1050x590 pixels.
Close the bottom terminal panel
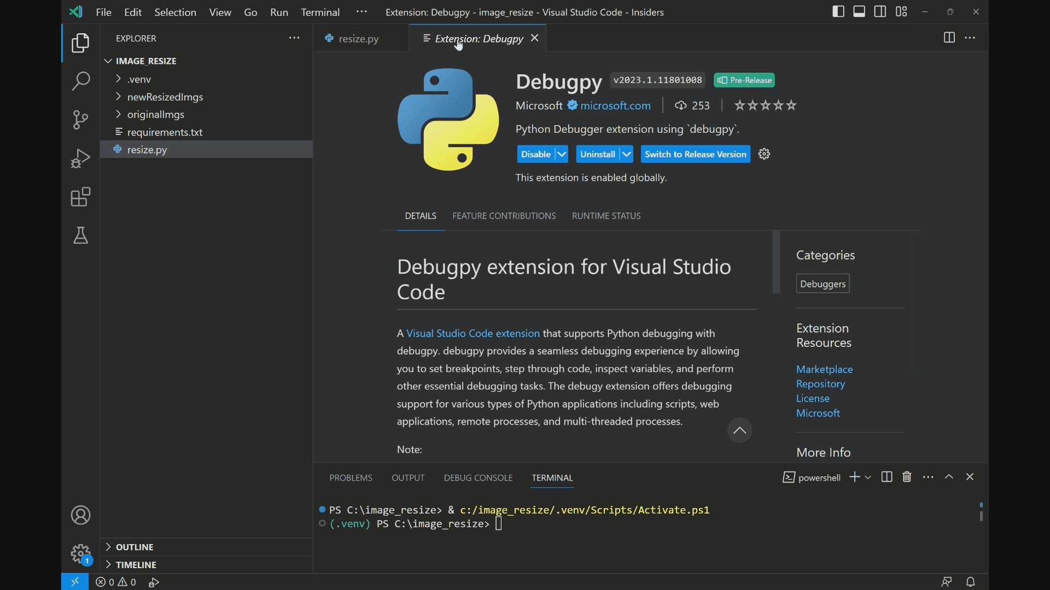pyautogui.click(x=970, y=477)
